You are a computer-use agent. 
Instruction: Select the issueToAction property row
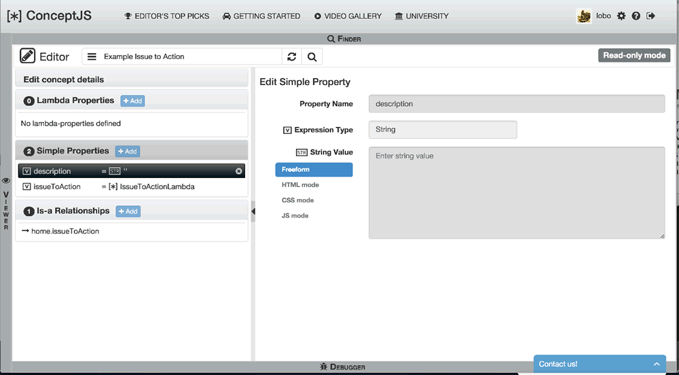[x=132, y=187]
